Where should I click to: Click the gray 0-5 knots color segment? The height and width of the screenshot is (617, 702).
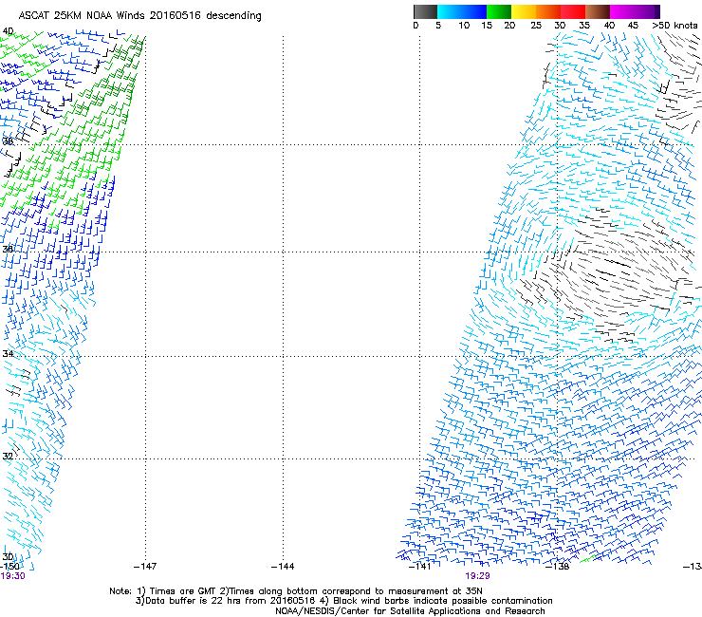tap(425, 11)
